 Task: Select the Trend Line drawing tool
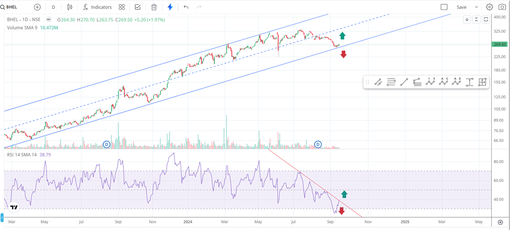click(x=404, y=82)
